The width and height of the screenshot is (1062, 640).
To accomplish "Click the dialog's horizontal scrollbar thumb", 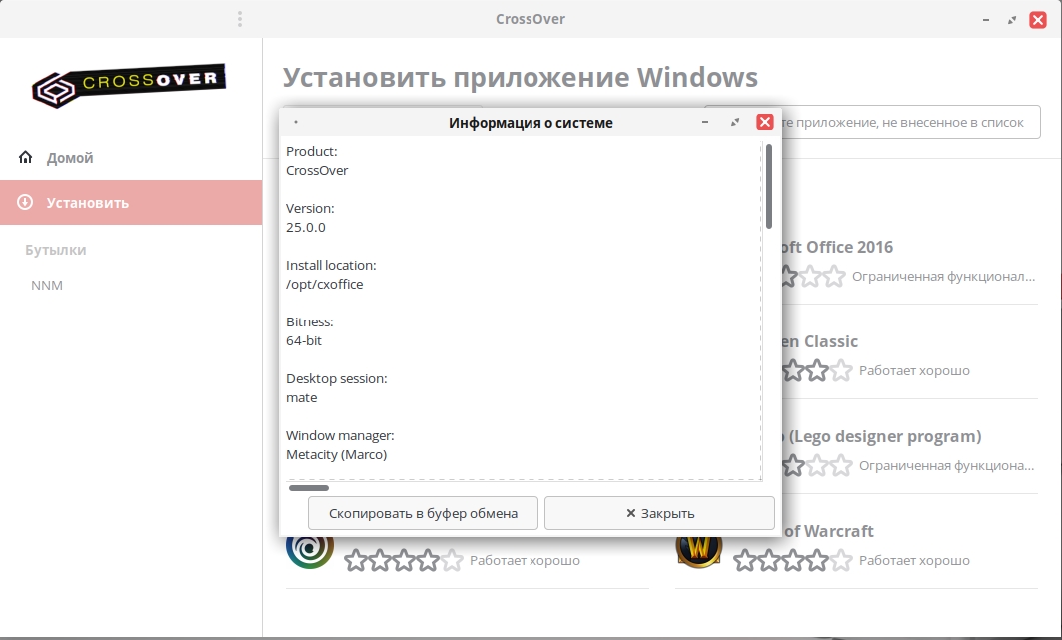I will pyautogui.click(x=308, y=488).
